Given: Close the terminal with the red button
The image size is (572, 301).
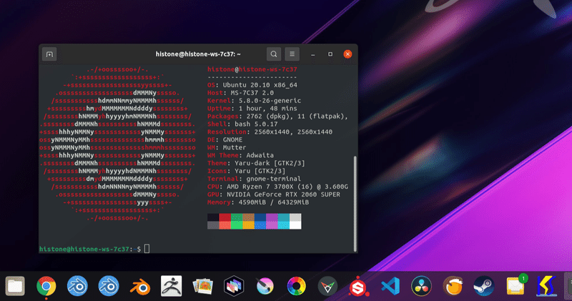Looking at the screenshot, I should pos(347,54).
